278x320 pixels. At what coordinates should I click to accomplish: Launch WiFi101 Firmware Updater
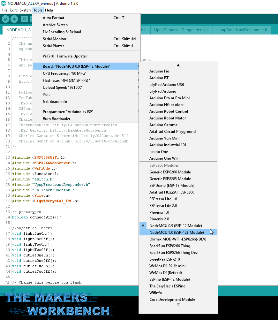pyautogui.click(x=86, y=56)
